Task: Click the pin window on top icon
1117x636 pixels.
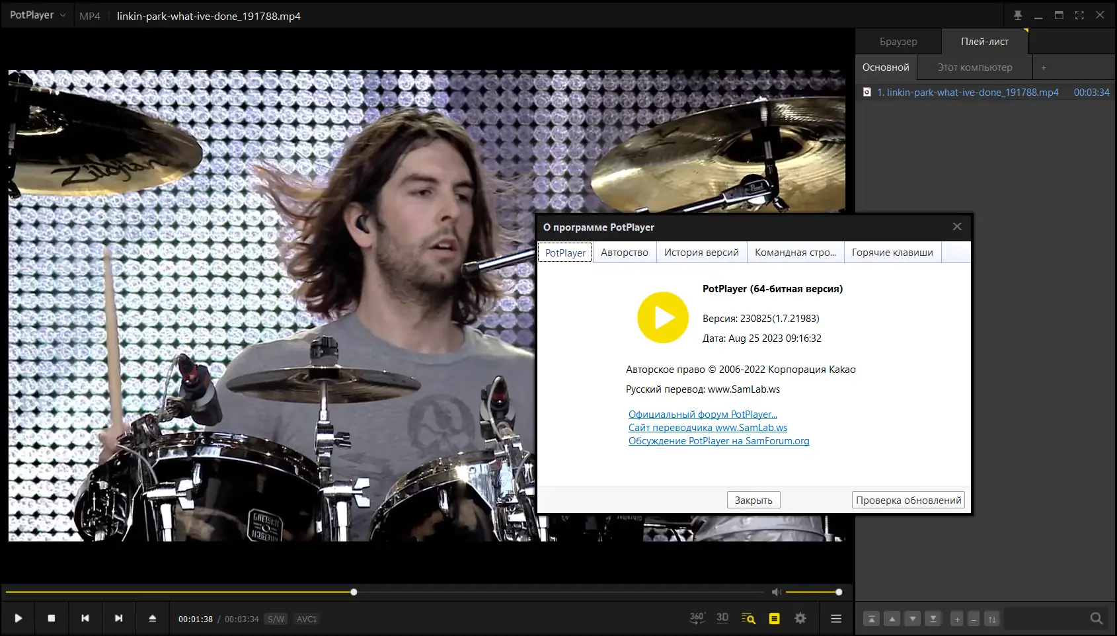Action: coord(1018,15)
